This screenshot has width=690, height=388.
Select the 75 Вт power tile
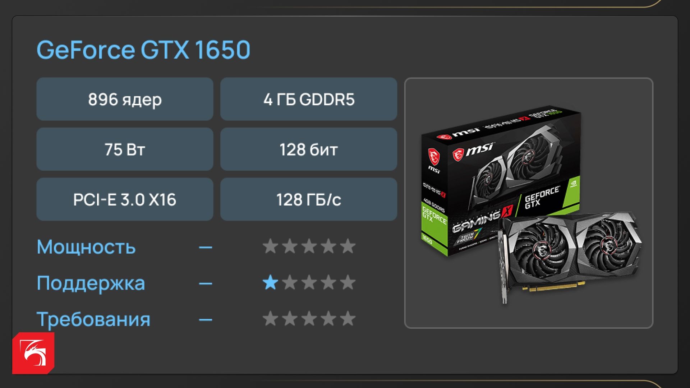[125, 149]
